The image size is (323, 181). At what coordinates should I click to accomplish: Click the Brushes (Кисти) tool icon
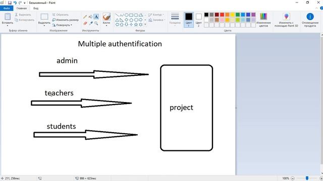pos(106,17)
